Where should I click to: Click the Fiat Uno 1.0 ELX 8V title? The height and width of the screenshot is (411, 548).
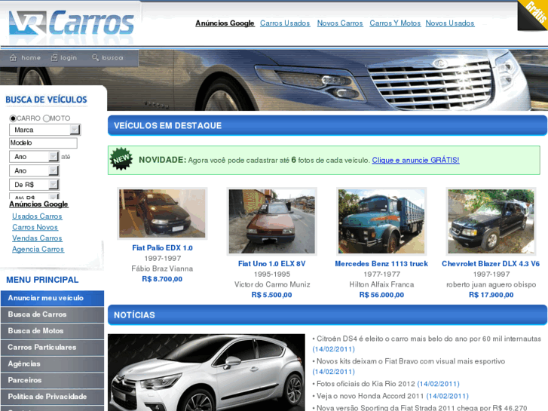coord(272,263)
